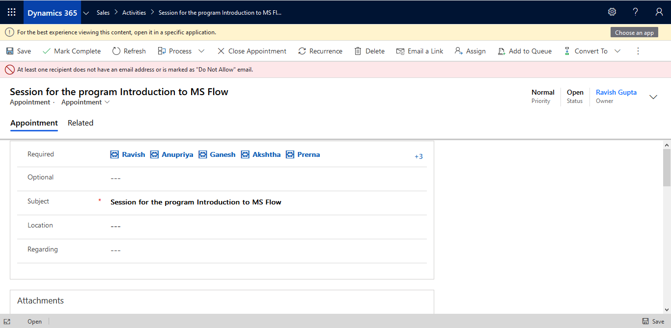Image resolution: width=671 pixels, height=328 pixels.
Task: Click the contact icon beside Ravish
Action: click(x=114, y=154)
